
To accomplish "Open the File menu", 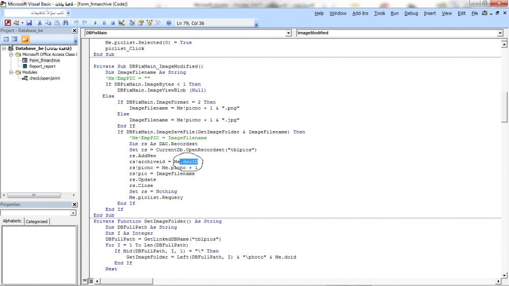I will tap(474, 13).
